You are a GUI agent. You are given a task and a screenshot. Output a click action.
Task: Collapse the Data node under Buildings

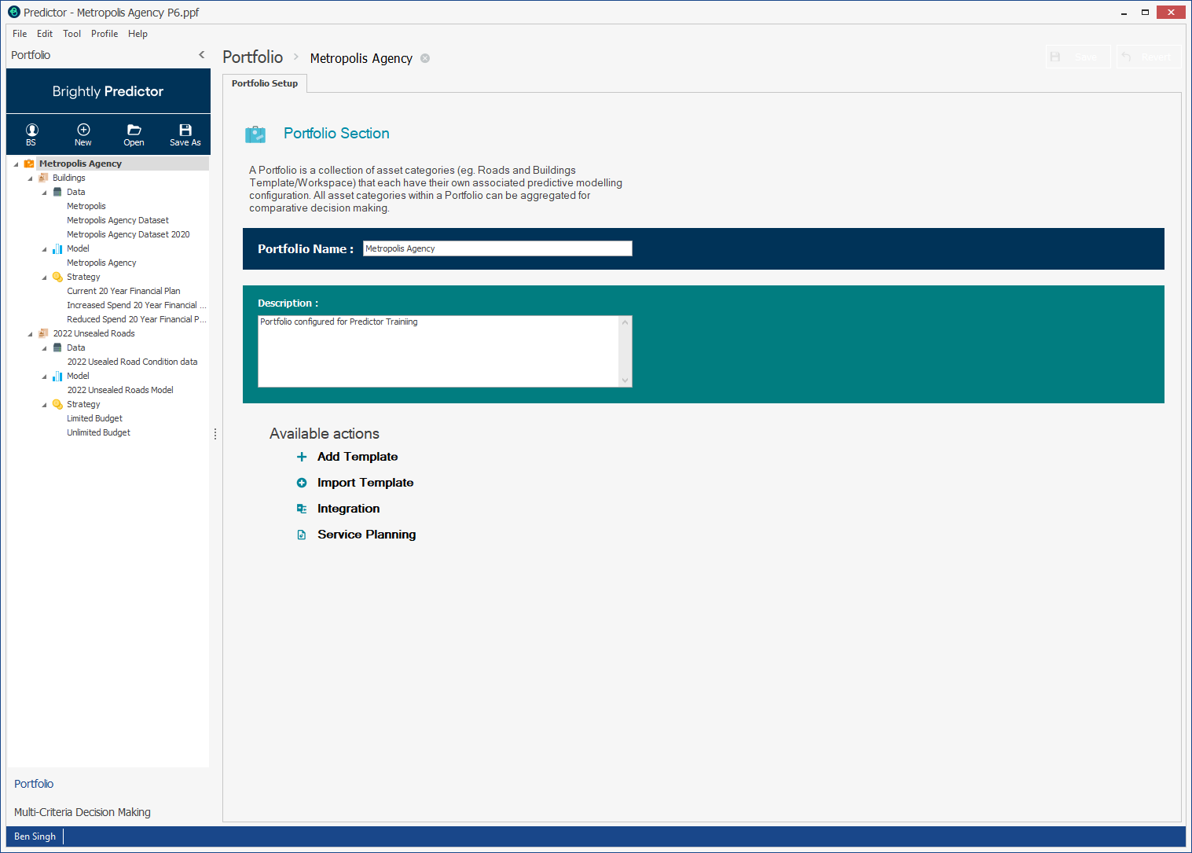tap(44, 193)
